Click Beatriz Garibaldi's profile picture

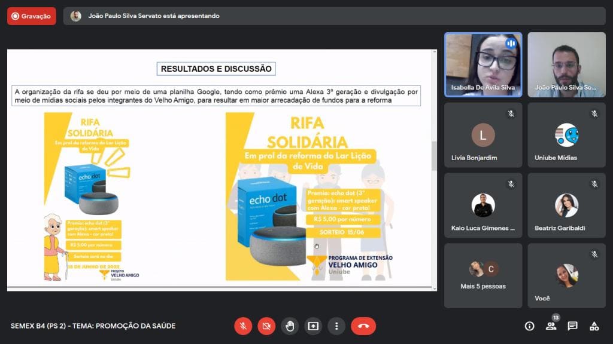pos(566,205)
